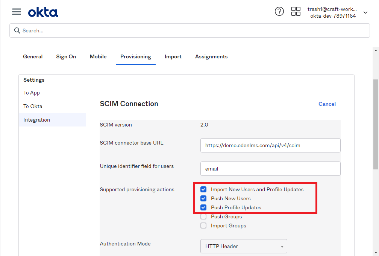379x256 pixels.
Task: Focus the Search field
Action: coord(189,30)
